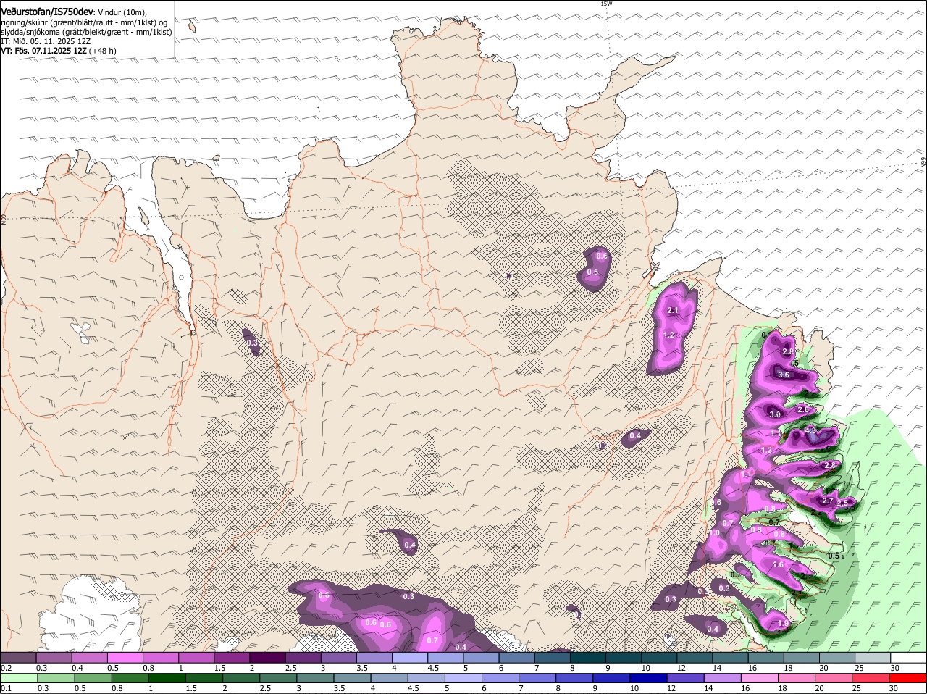
Task: Click the 2.1 snowfall blob's 1.2 label below it
Action: 669,335
